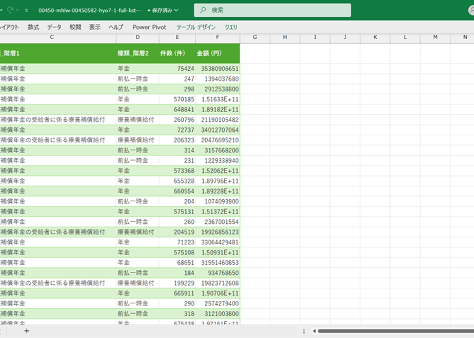Select cell with value 71223
474x338 pixels.
click(x=177, y=242)
